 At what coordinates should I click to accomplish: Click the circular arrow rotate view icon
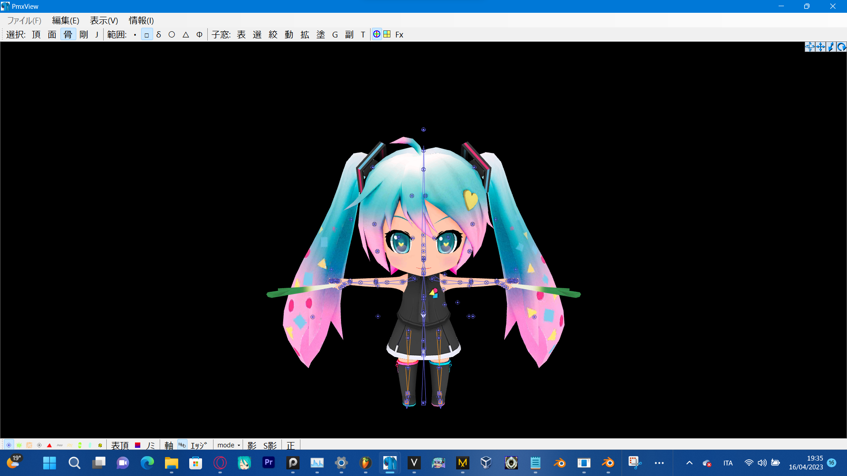(841, 47)
